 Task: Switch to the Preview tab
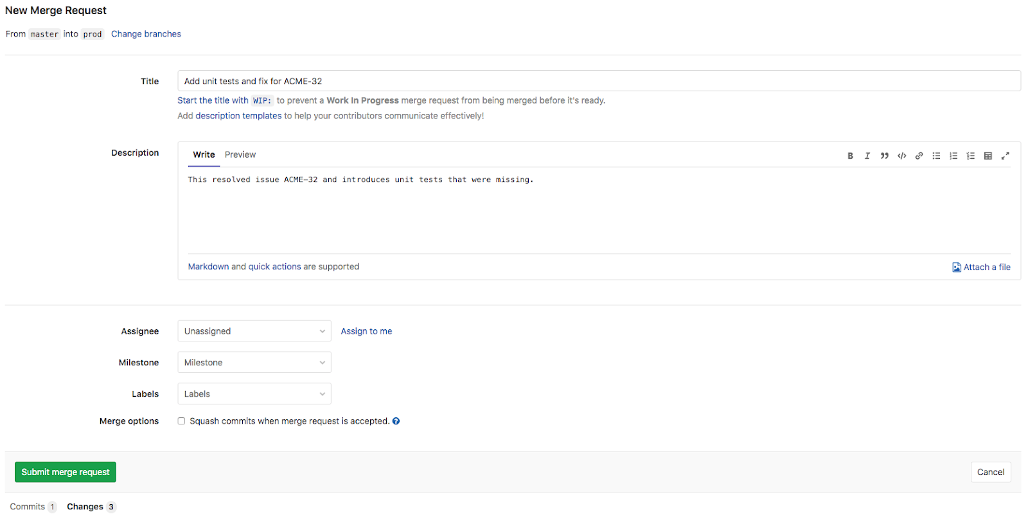[x=240, y=155]
